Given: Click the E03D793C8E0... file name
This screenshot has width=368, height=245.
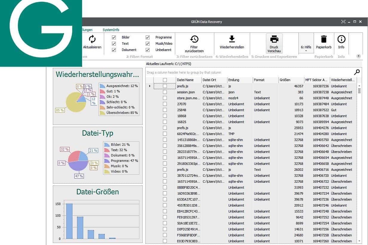Looking at the screenshot, I should [189, 241].
